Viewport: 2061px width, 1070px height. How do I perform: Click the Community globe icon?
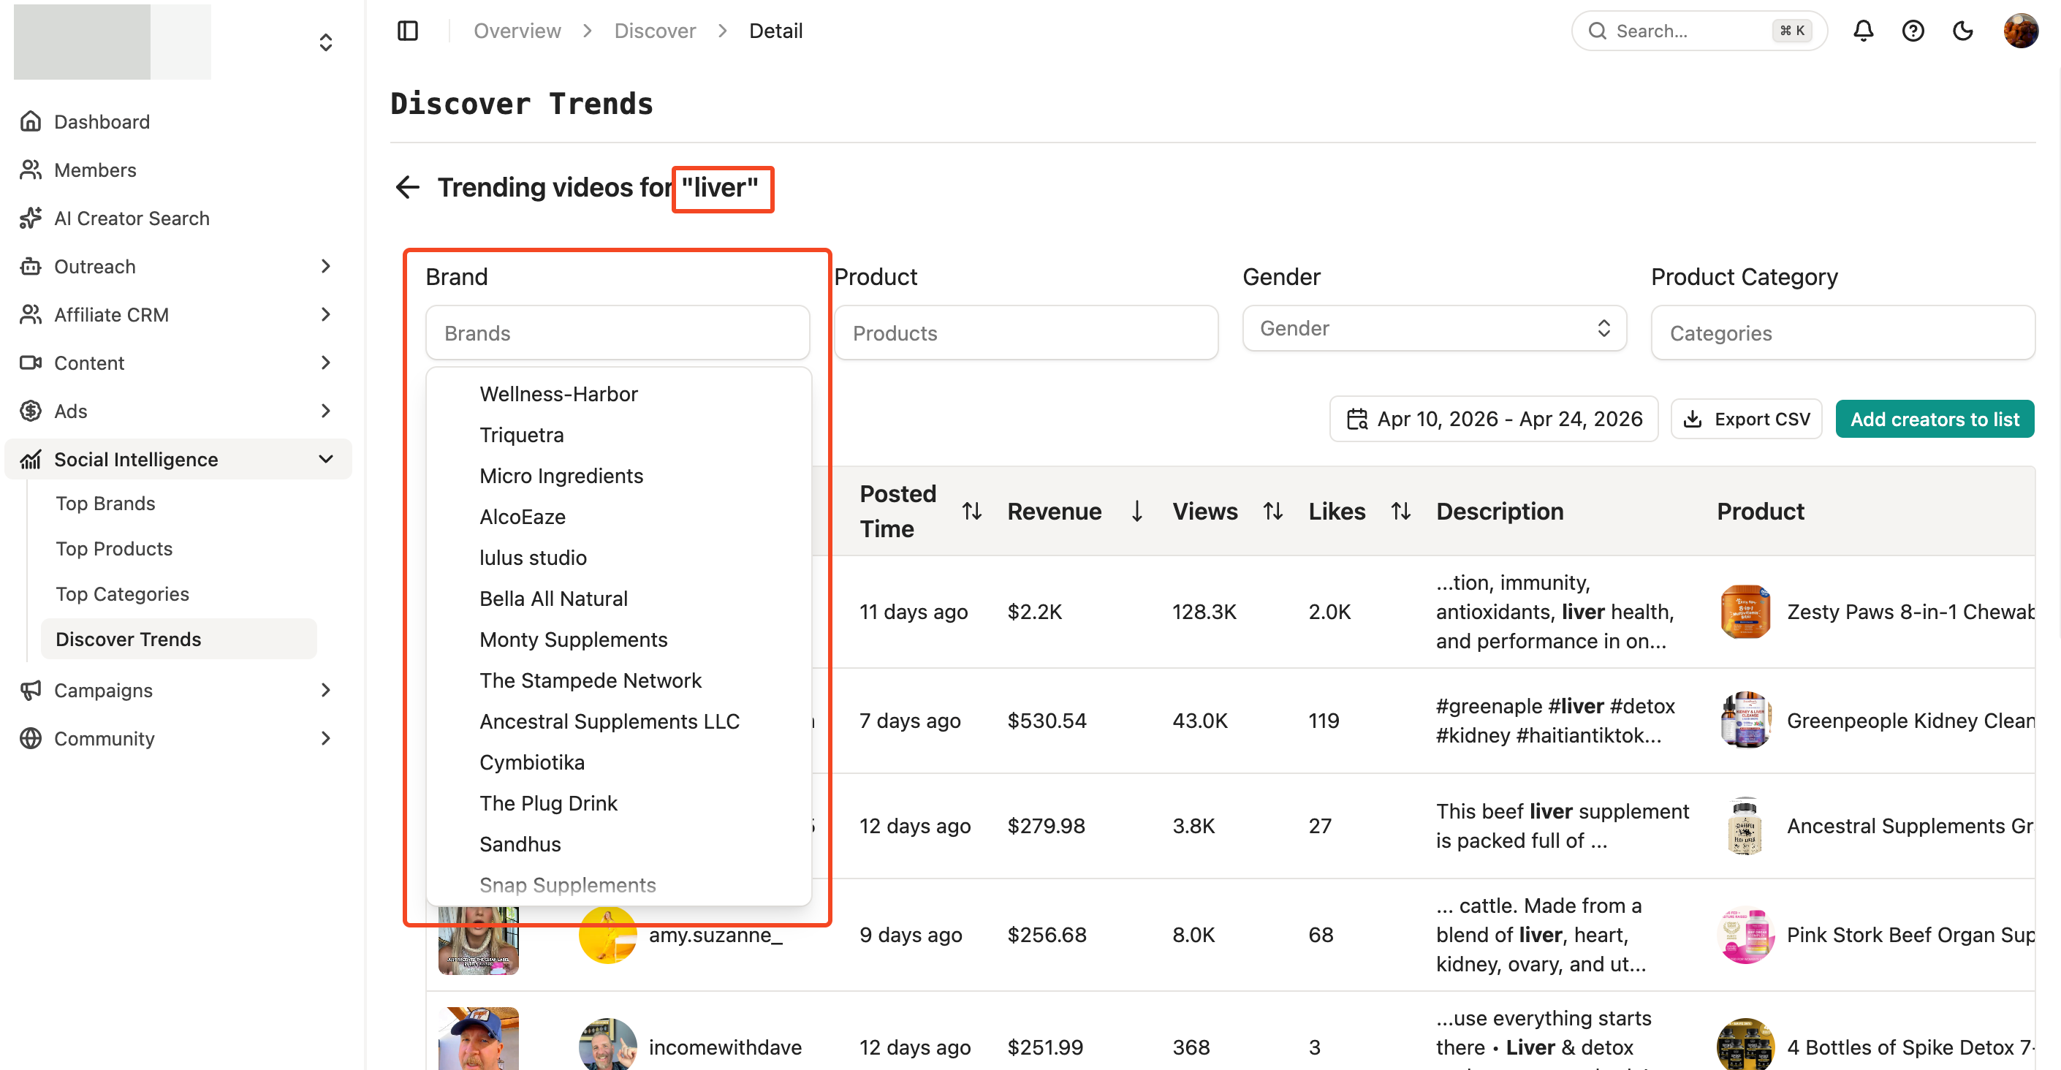click(31, 738)
